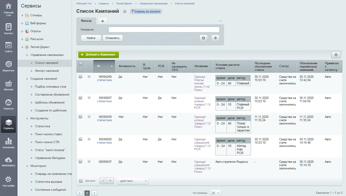This screenshot has height=196, width=346.
Task: Open table settings gear at top right
Action: [x=336, y=55]
